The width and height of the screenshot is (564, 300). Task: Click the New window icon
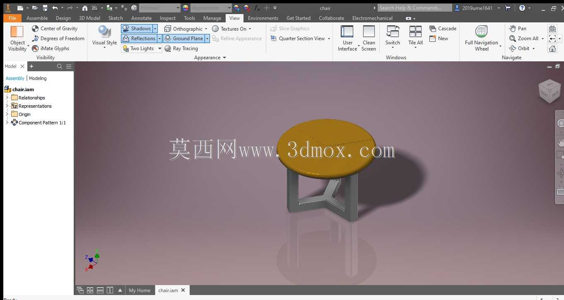tap(433, 39)
